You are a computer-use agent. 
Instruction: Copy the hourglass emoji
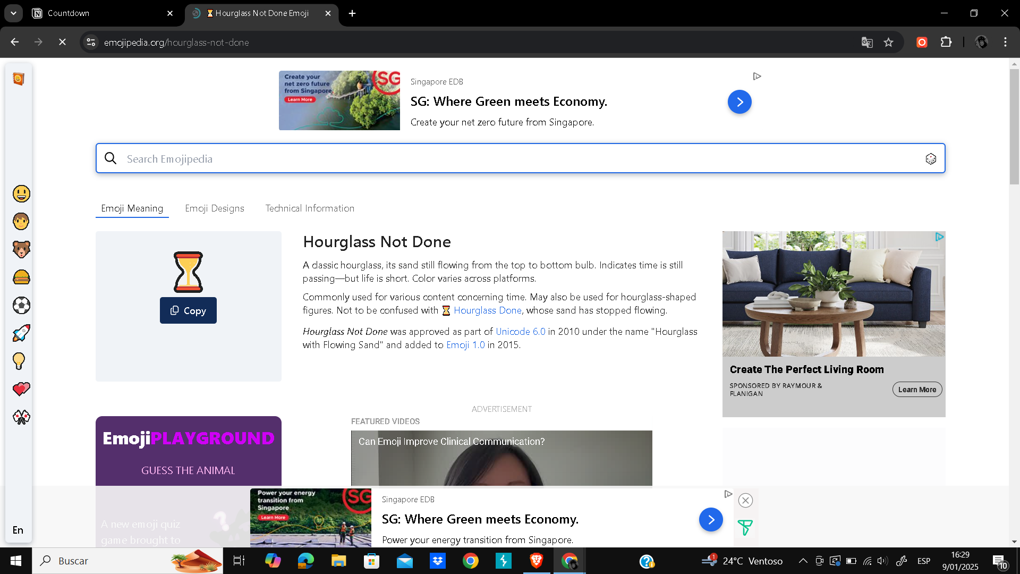(188, 310)
